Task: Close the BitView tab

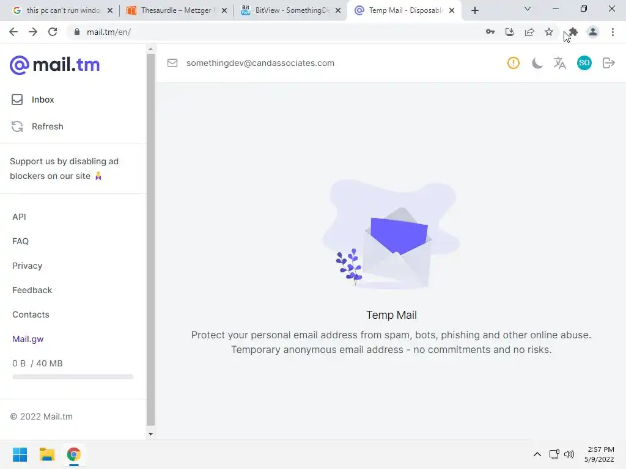Action: 338,10
